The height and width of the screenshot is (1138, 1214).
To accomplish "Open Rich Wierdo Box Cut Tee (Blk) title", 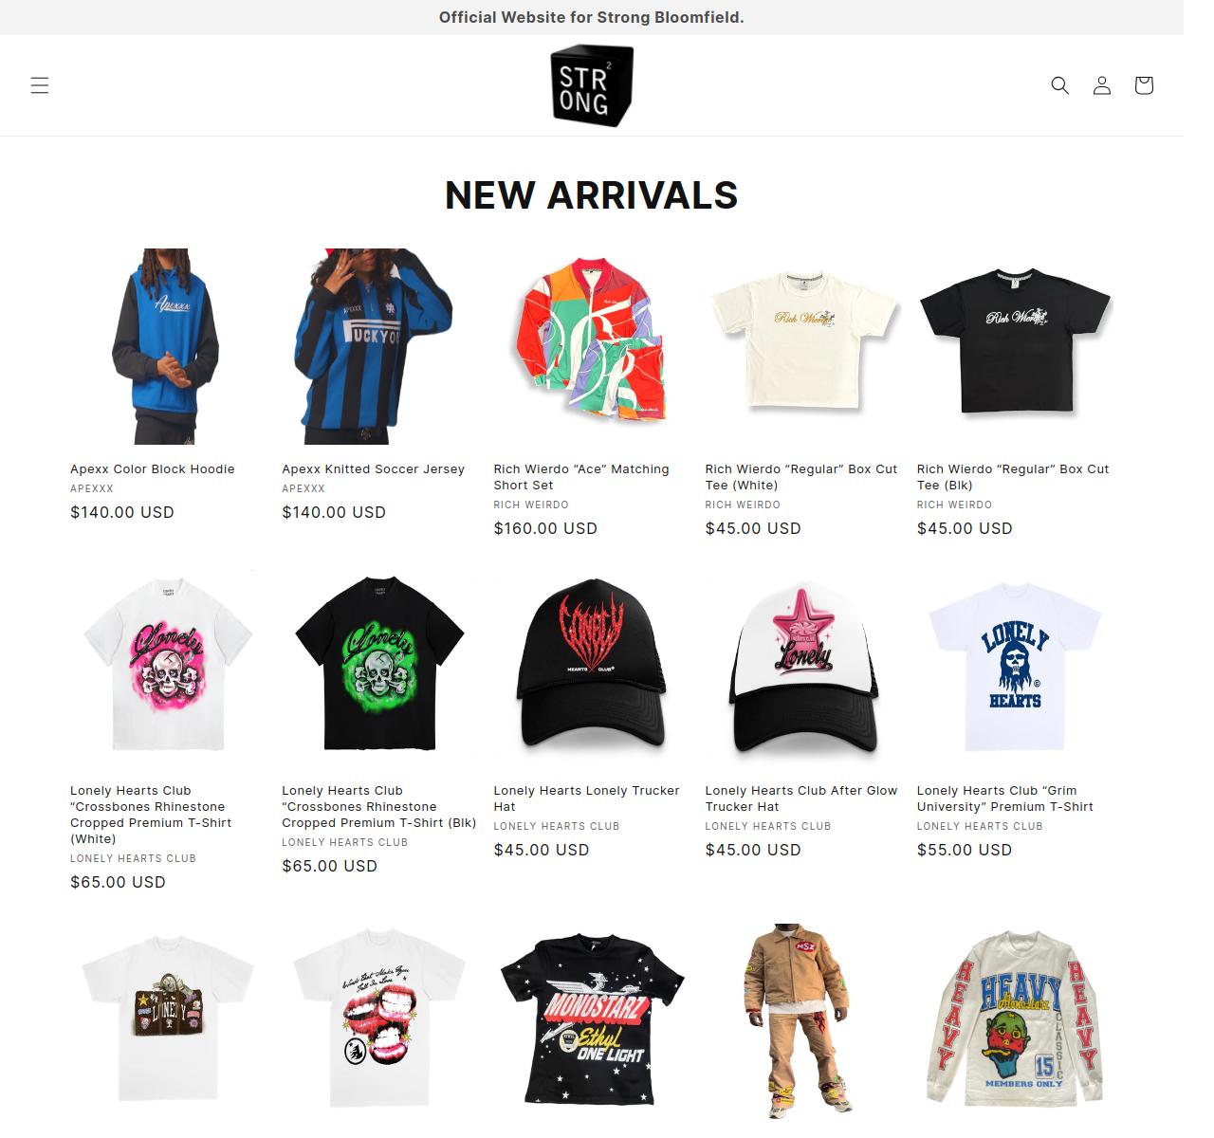I will point(1013,477).
